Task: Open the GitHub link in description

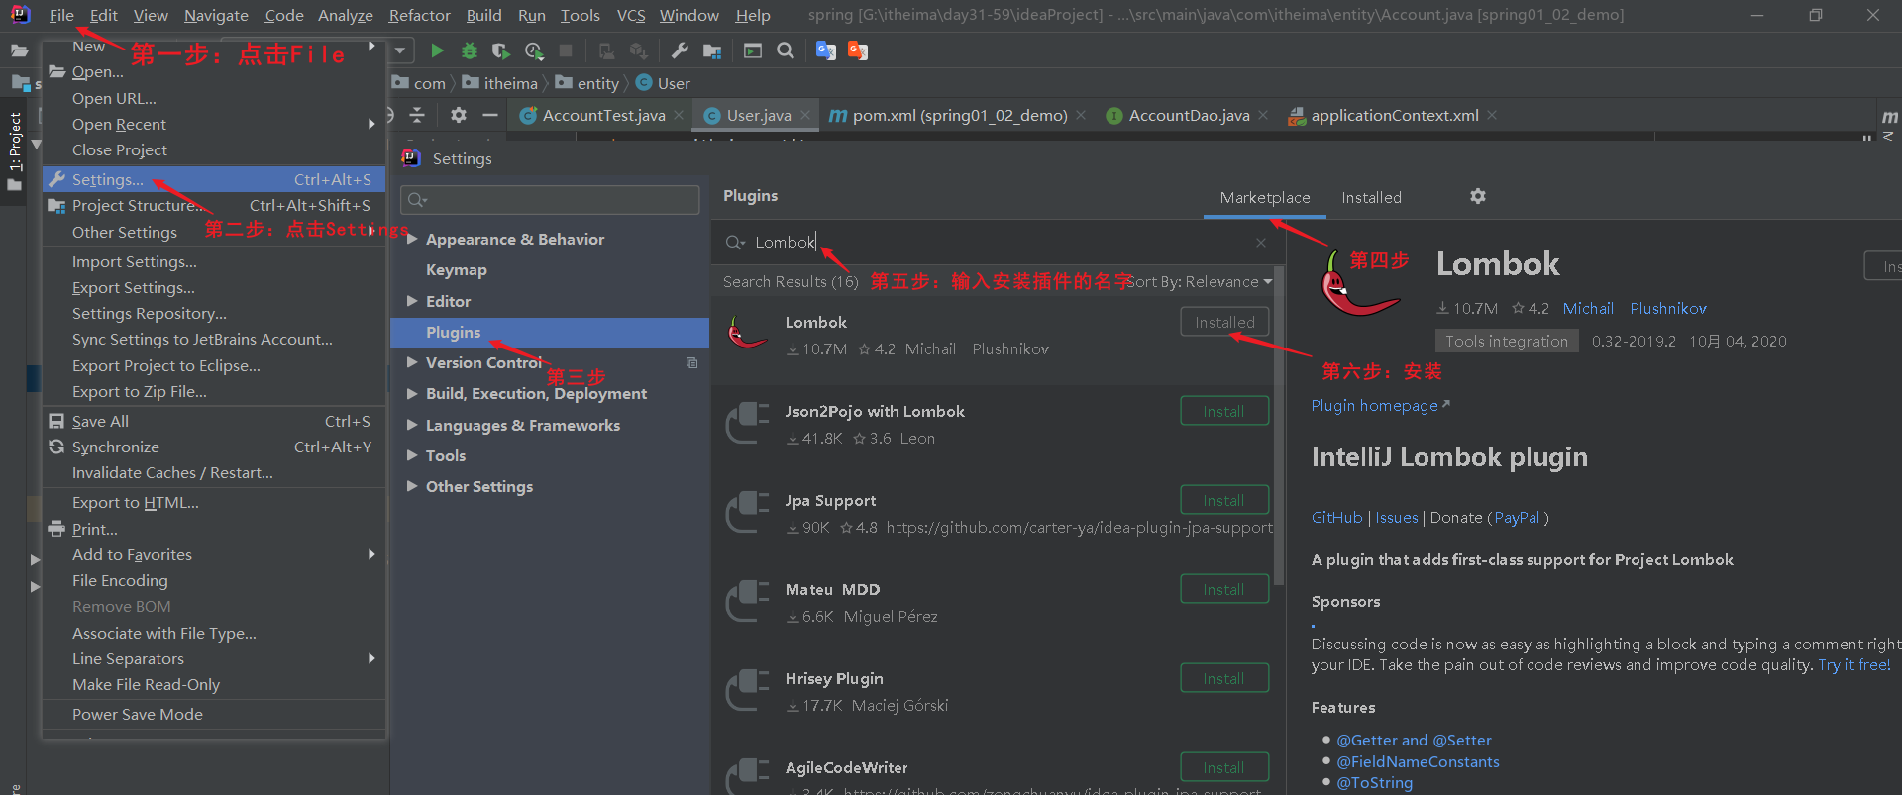Action: coord(1336,518)
